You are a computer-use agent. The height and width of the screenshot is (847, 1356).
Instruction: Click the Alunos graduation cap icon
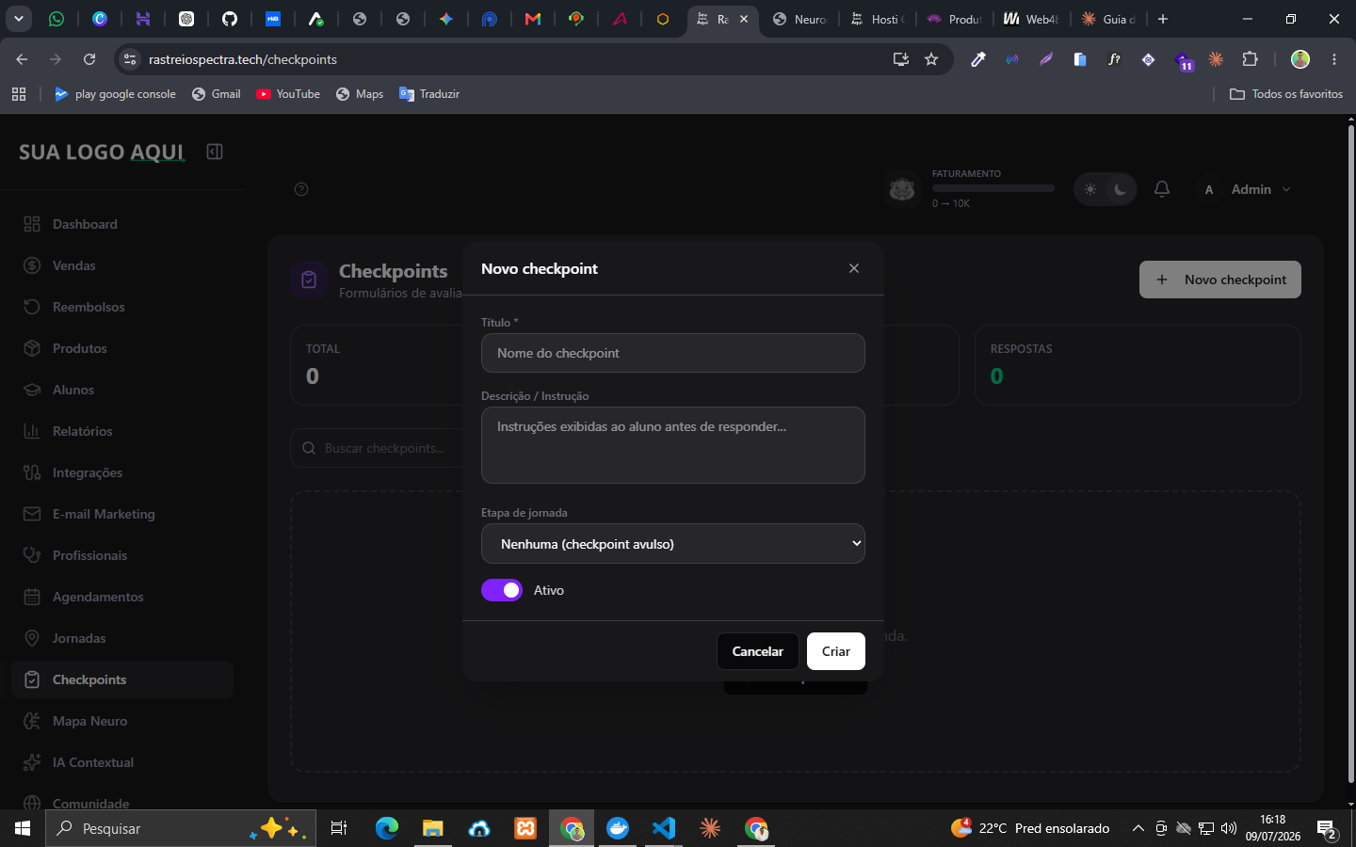pos(32,390)
